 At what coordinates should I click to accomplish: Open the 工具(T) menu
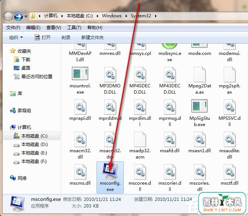[x=74, y=28]
